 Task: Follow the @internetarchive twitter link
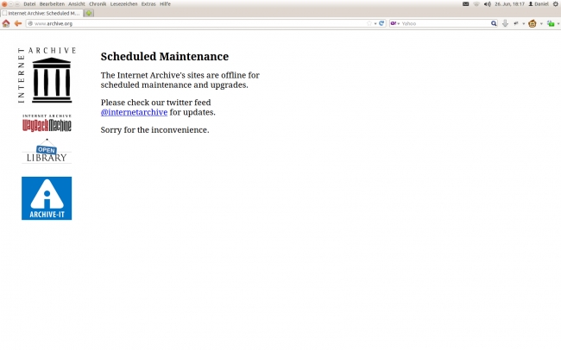pos(134,112)
